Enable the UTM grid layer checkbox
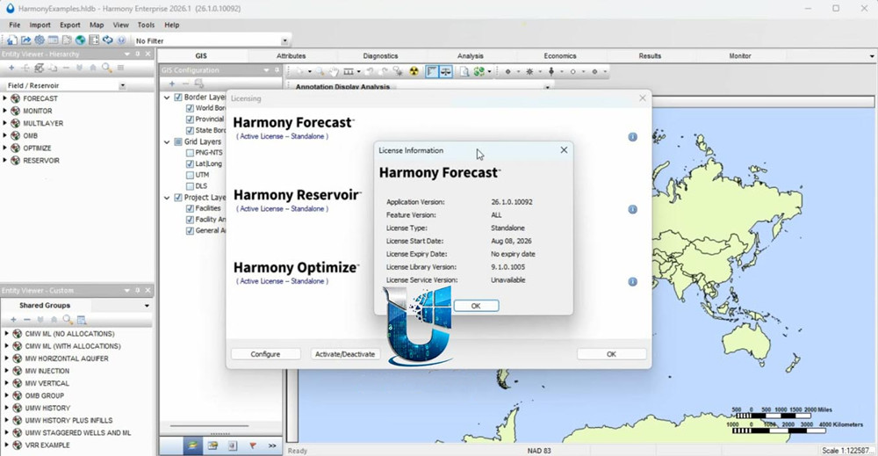Screen dimensions: 878x456 (x=190, y=175)
